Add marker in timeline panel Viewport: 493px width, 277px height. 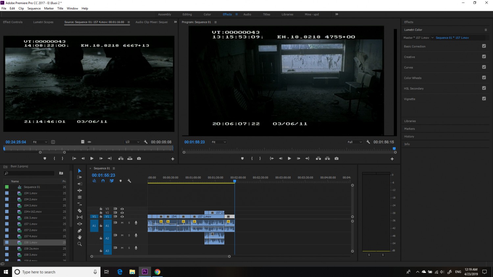[x=121, y=181]
